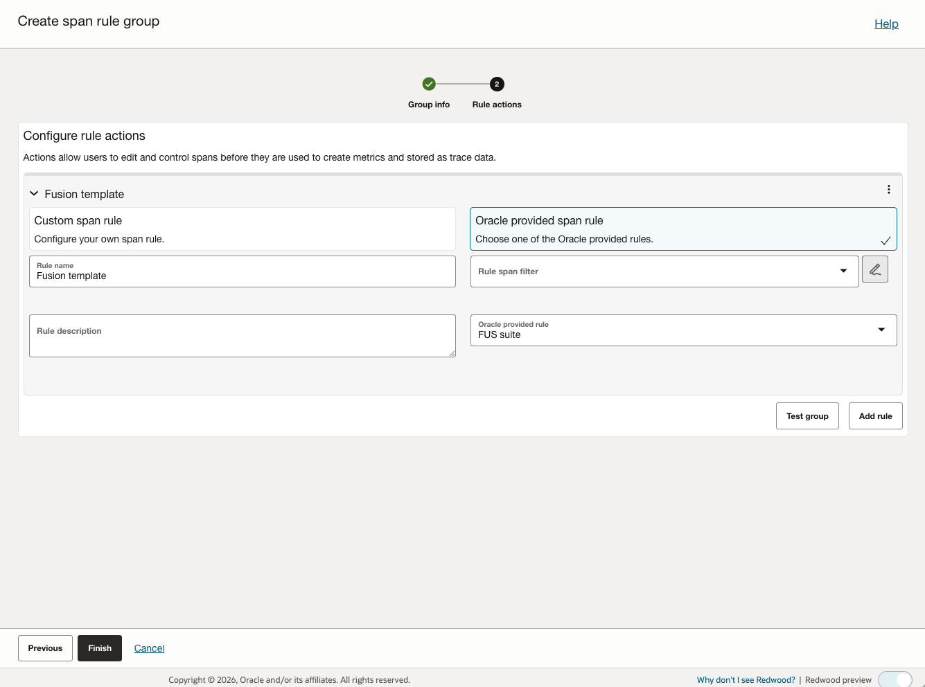Finish creating the span rule group
925x687 pixels.
coord(99,648)
